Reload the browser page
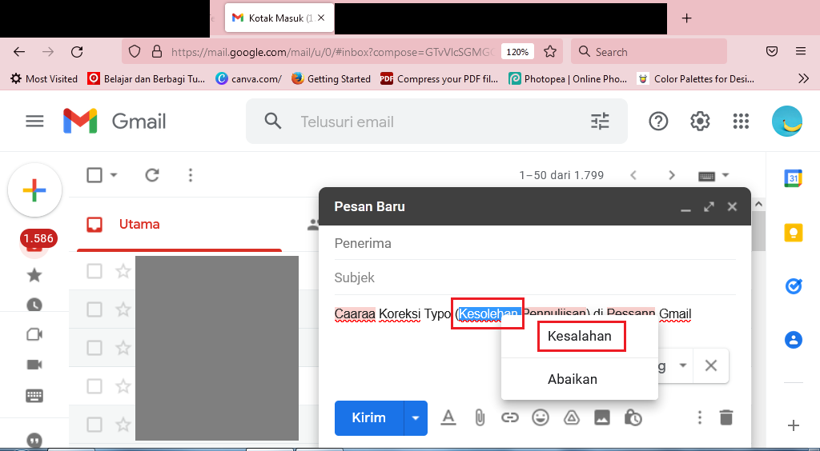This screenshot has height=451, width=820. coord(77,52)
